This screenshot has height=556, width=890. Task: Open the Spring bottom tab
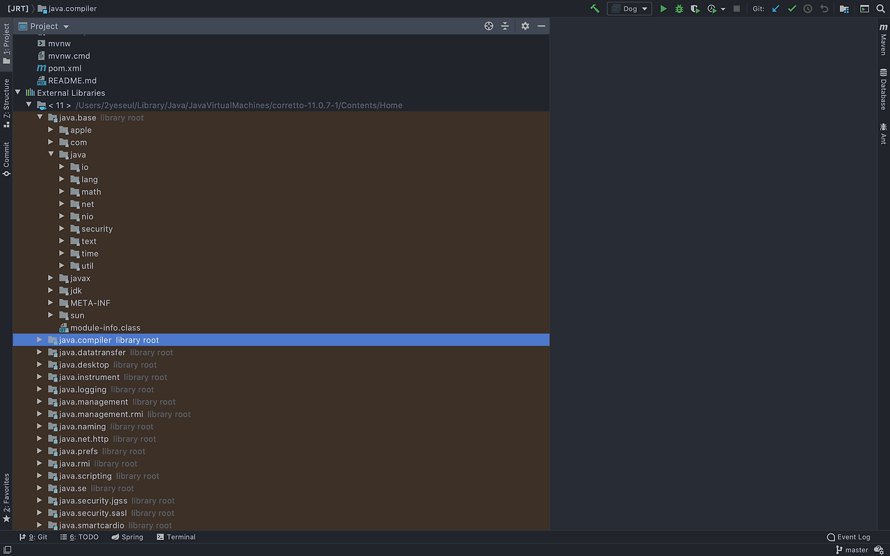click(127, 537)
